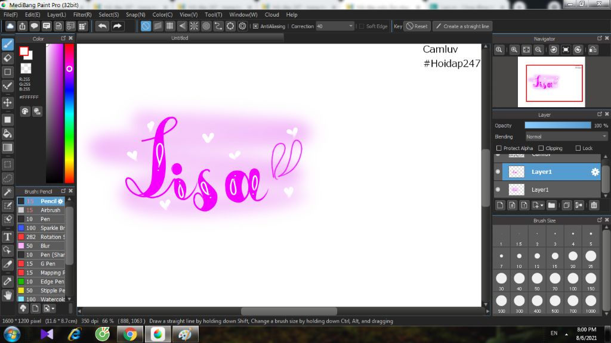Screen dimensions: 611x343
Task: Open snap settings gear icon
Action: (242, 26)
